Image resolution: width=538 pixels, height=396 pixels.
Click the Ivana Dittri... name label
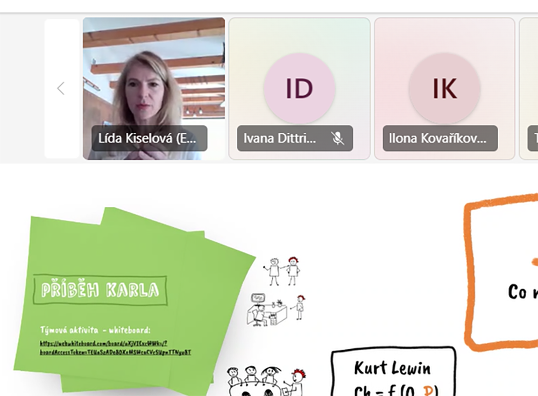(280, 138)
